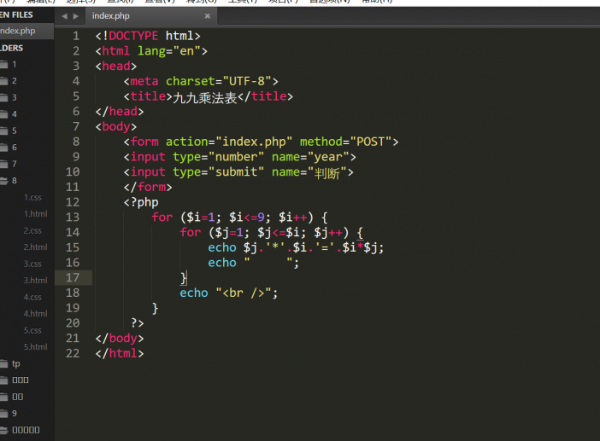
Task: Click line number 8 in the gutter
Action: [x=76, y=142]
